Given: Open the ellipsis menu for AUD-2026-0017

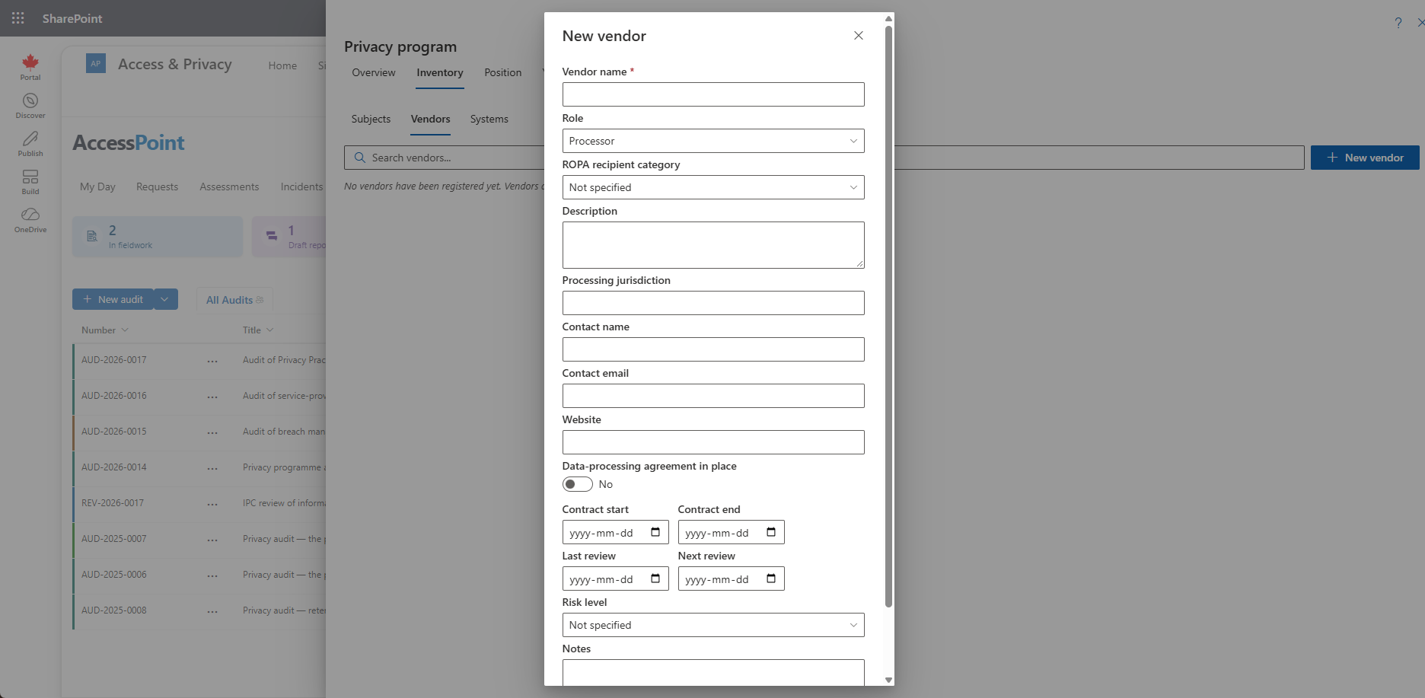Looking at the screenshot, I should click(212, 361).
